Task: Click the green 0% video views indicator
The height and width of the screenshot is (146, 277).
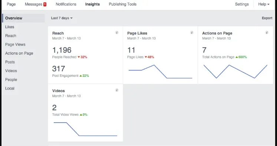Action: (83, 115)
